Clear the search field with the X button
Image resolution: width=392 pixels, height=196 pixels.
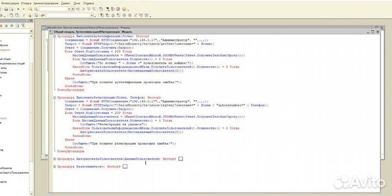[73, 9]
